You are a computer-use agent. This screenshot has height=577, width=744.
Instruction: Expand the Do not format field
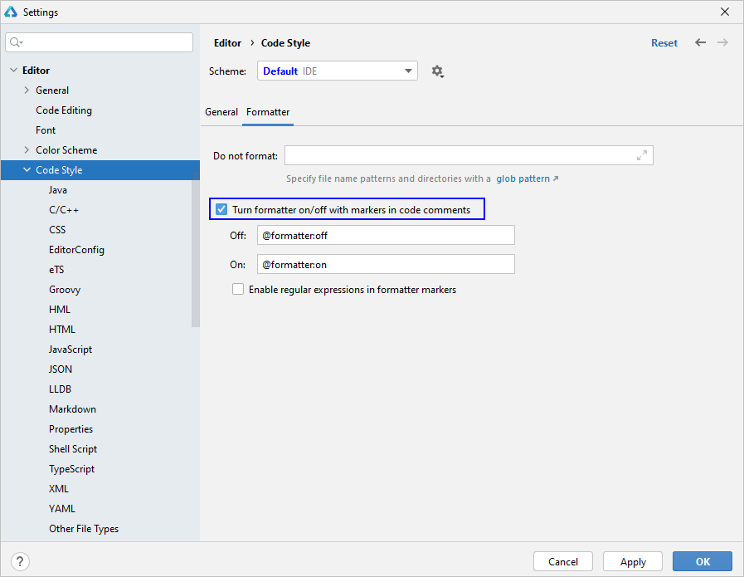[642, 155]
